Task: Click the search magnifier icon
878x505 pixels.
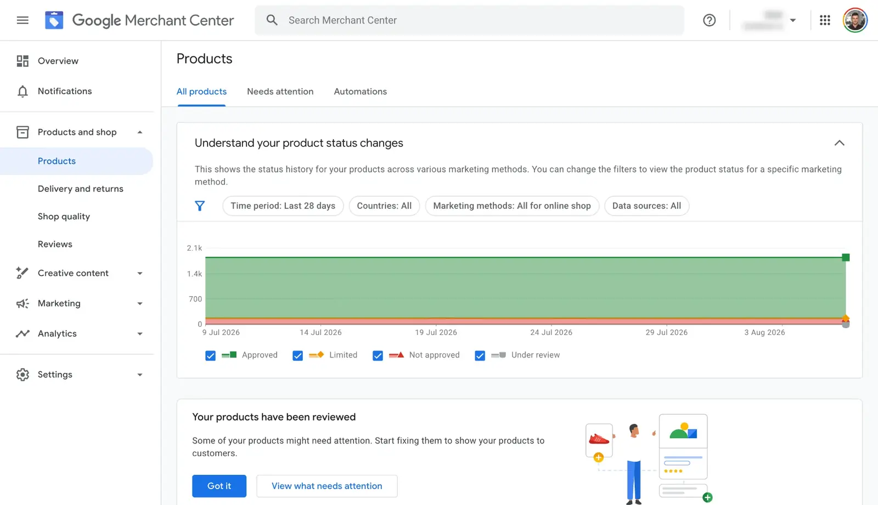Action: (272, 20)
